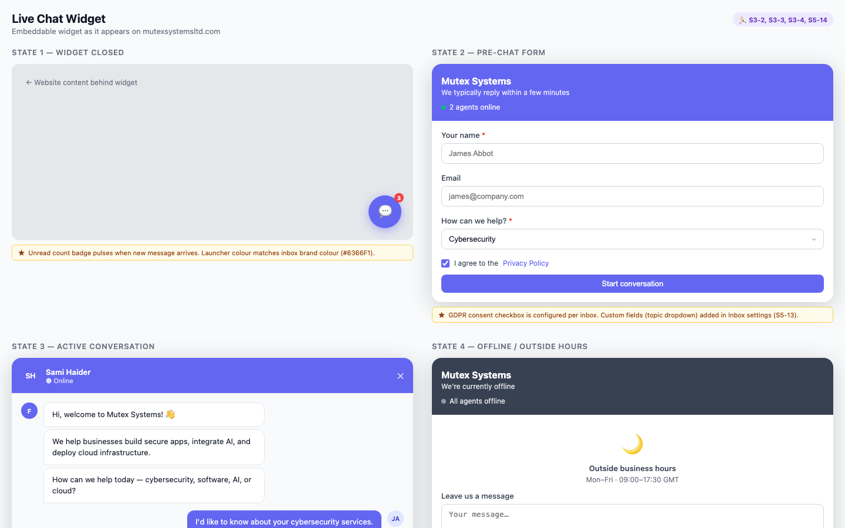Click the JA visitor avatar
The width and height of the screenshot is (845, 528).
[396, 519]
